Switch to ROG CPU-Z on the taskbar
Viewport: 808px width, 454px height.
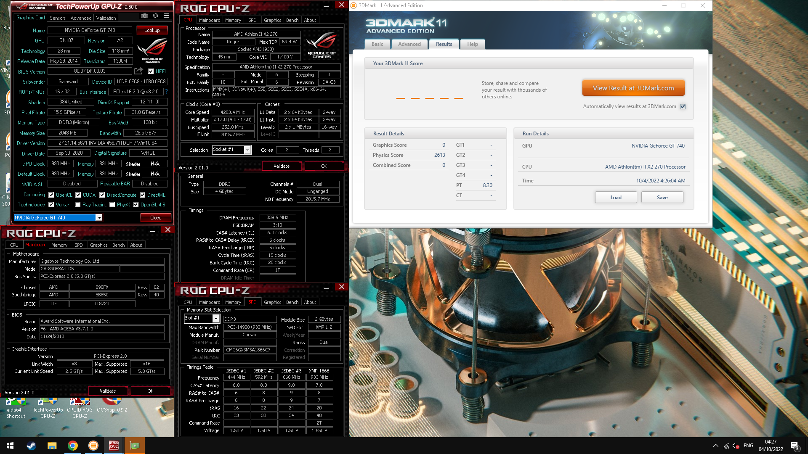pos(114,446)
